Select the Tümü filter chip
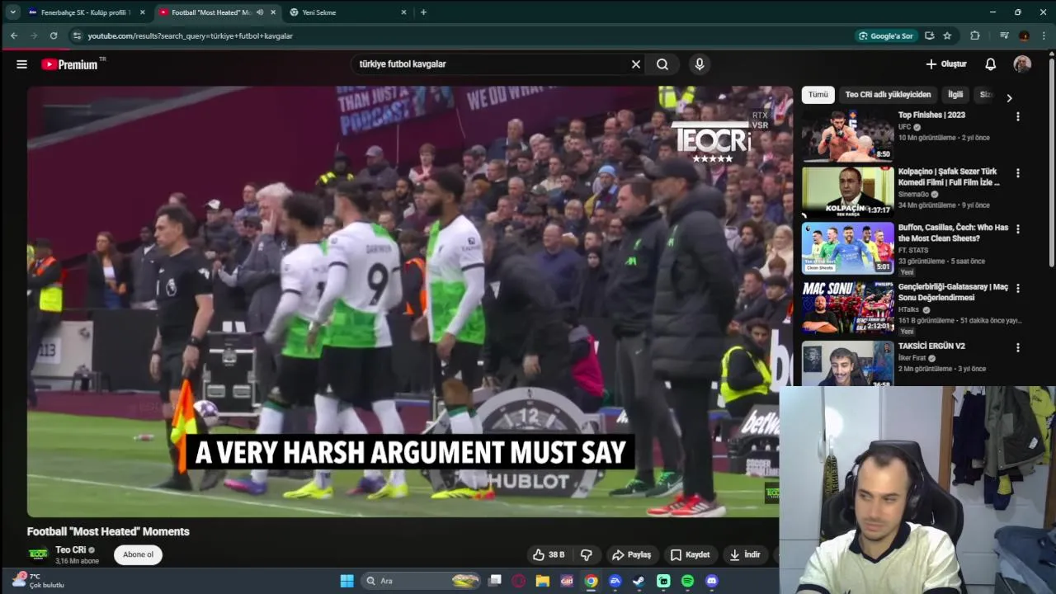Viewport: 1056px width, 594px height. click(x=818, y=95)
